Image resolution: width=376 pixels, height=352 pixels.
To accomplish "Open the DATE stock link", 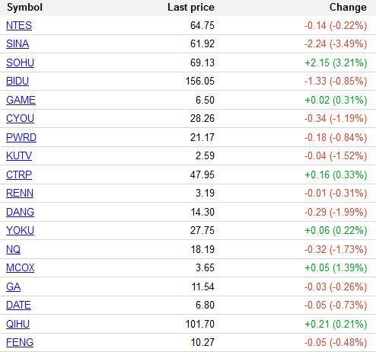I will [18, 305].
